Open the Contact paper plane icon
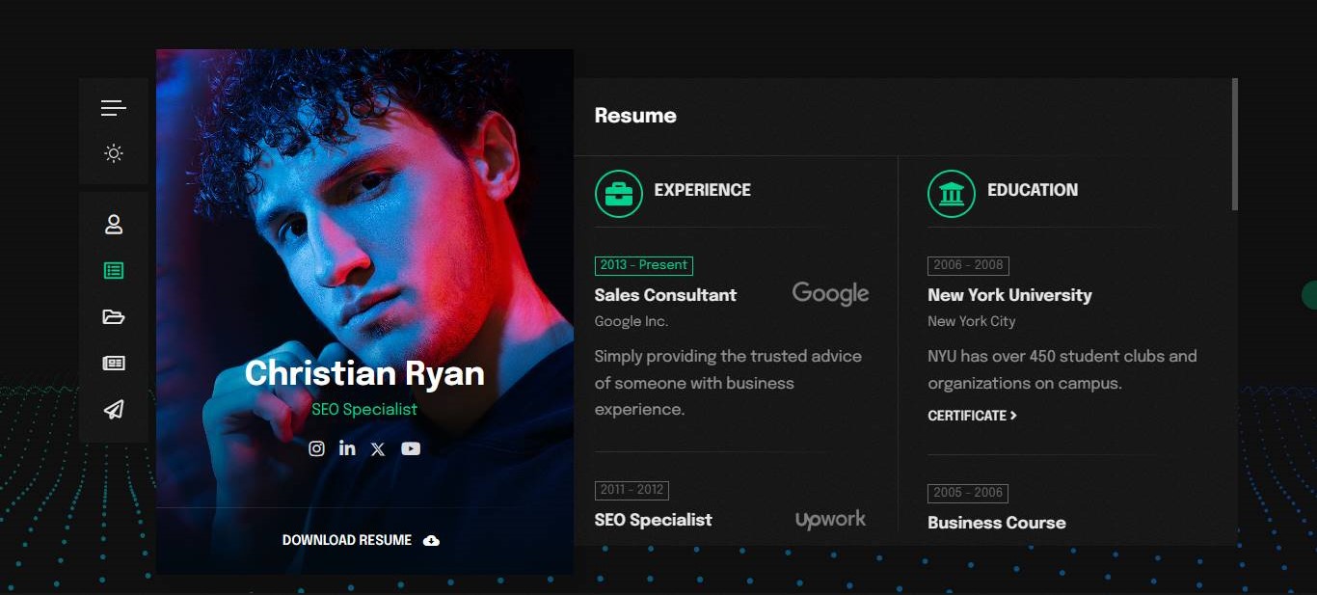Viewport: 1317px width, 595px height. [x=114, y=410]
